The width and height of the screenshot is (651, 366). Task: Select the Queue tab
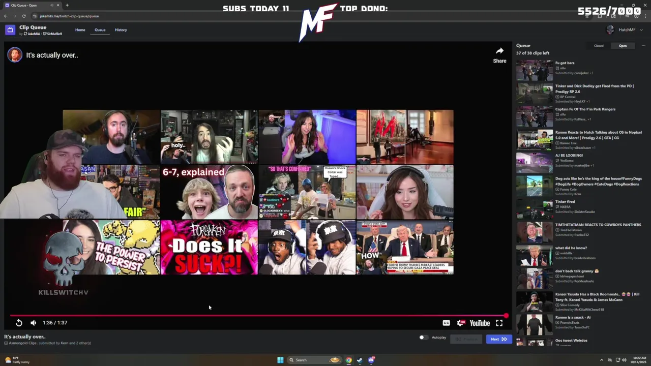click(100, 30)
